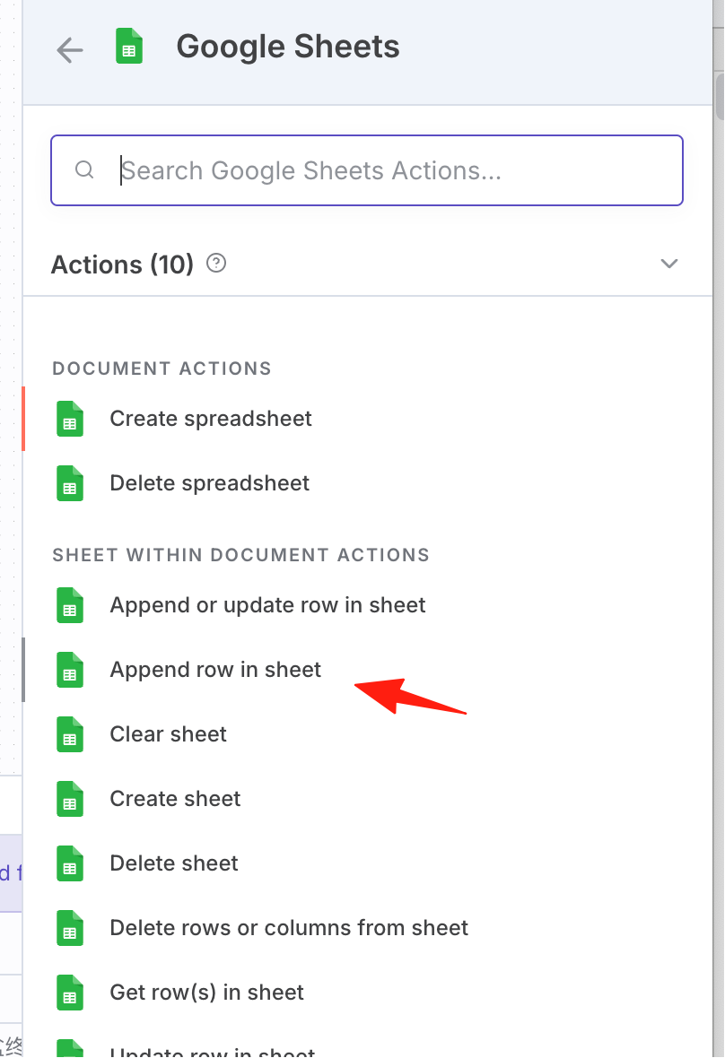725x1058 pixels.
Task: Choose Append row in sheet
Action: tap(215, 670)
